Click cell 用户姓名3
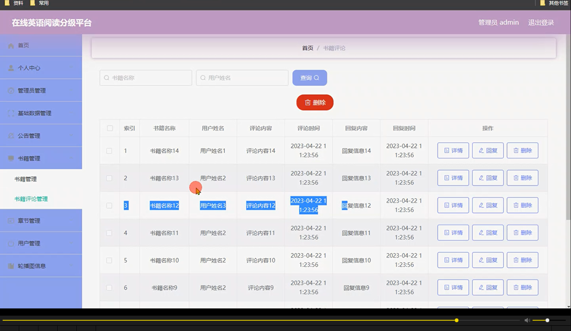This screenshot has height=331, width=571. coord(213,206)
